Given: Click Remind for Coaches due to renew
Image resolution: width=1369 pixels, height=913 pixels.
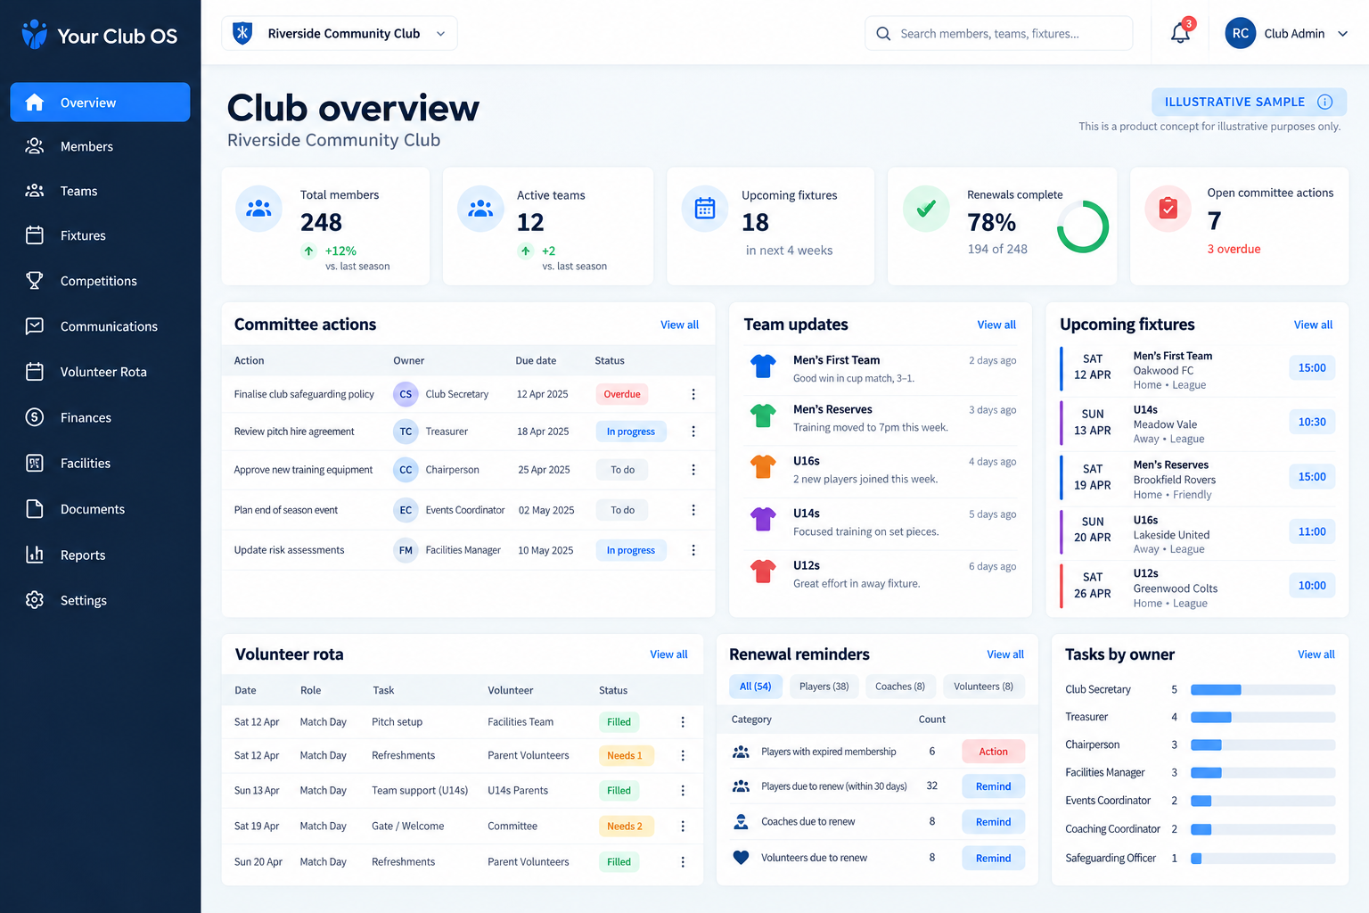Looking at the screenshot, I should click(x=993, y=822).
